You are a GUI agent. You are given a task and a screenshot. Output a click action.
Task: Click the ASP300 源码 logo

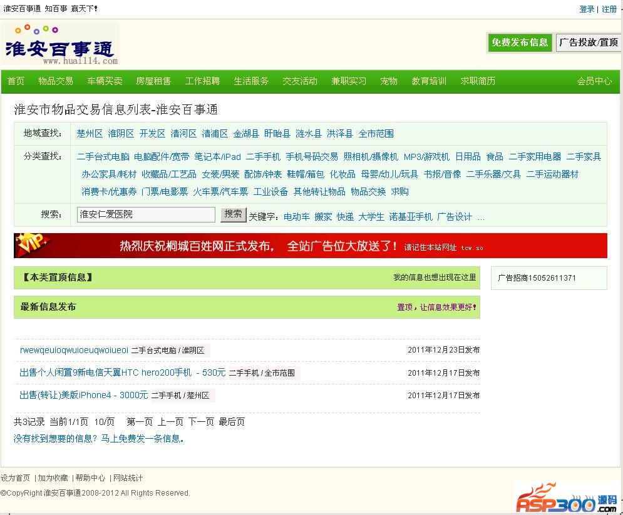(x=567, y=498)
